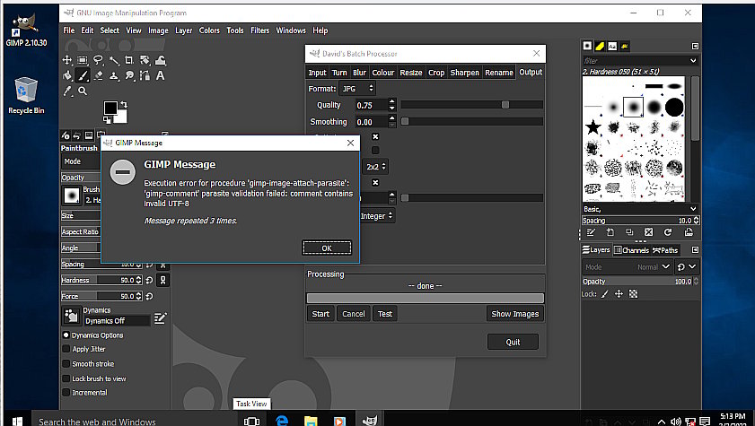755x426 pixels.
Task: Open the brush filter tag dropdown
Action: tap(693, 61)
